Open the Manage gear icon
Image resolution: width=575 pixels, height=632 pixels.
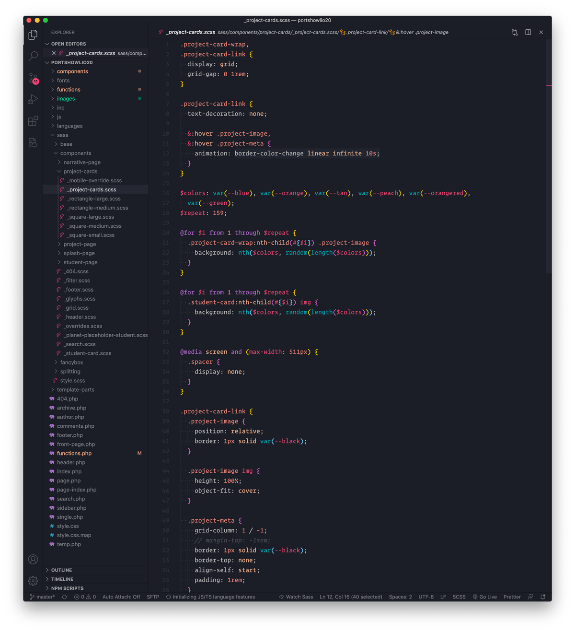pyautogui.click(x=33, y=581)
